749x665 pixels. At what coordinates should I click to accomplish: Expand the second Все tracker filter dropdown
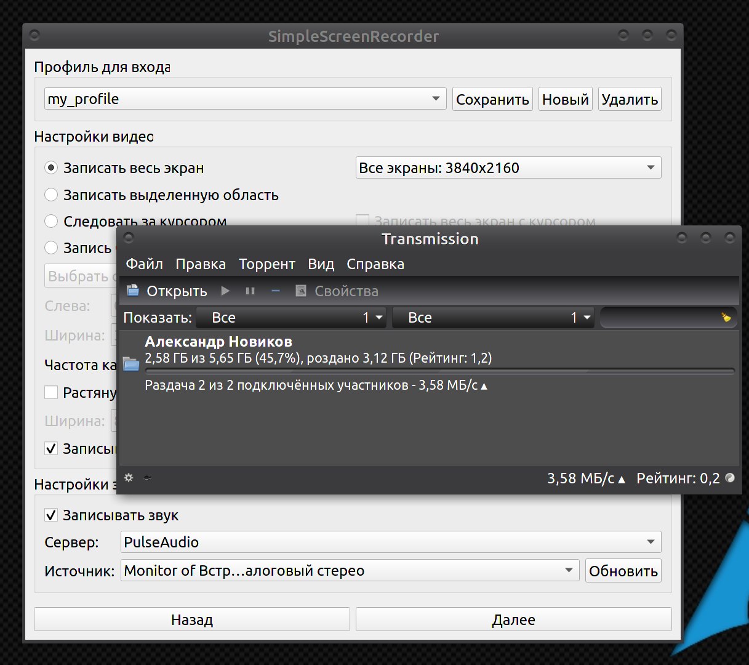click(x=493, y=318)
